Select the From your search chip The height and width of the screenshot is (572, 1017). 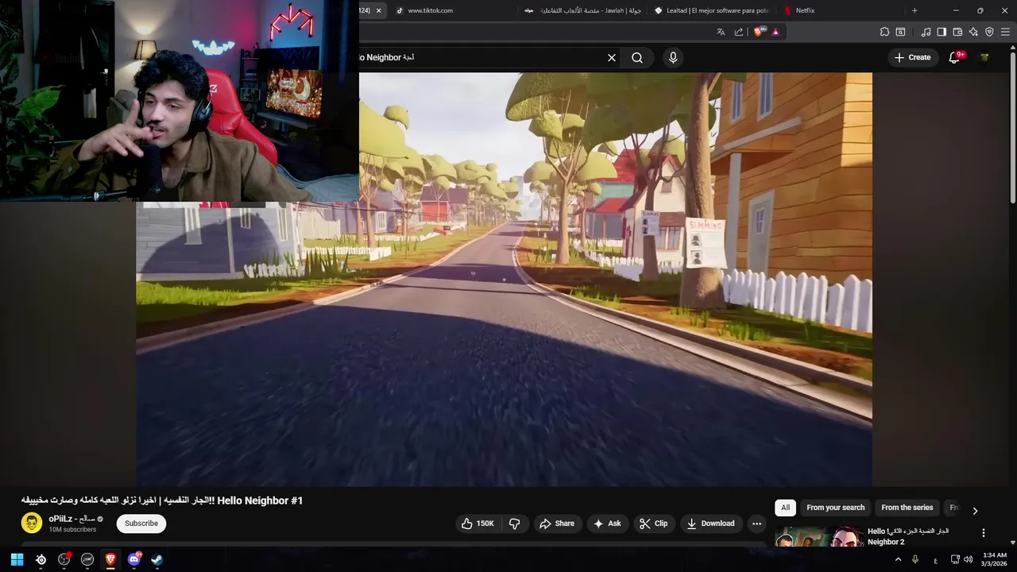(x=835, y=507)
